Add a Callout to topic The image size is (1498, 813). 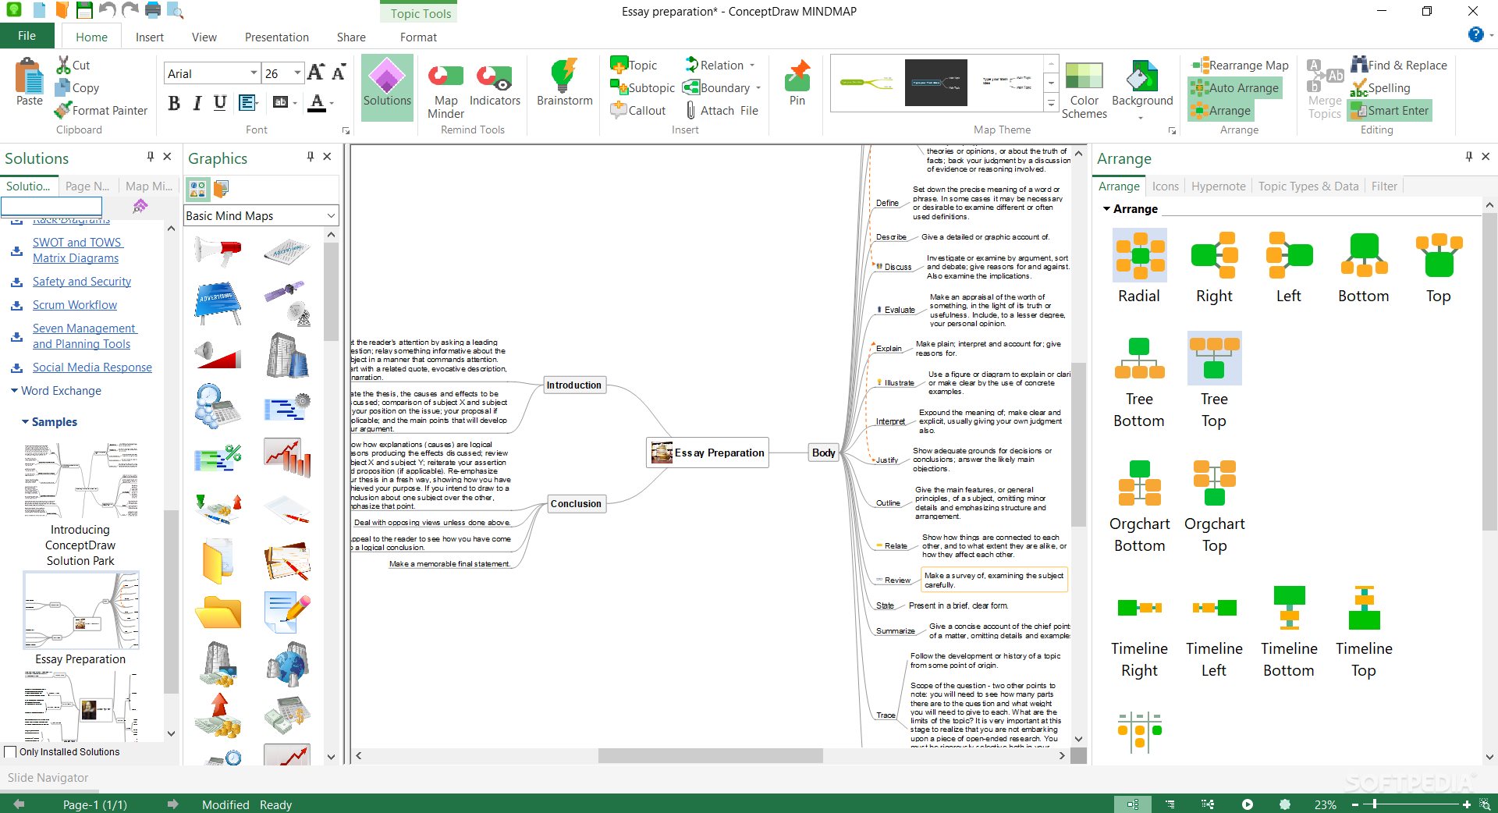638,111
